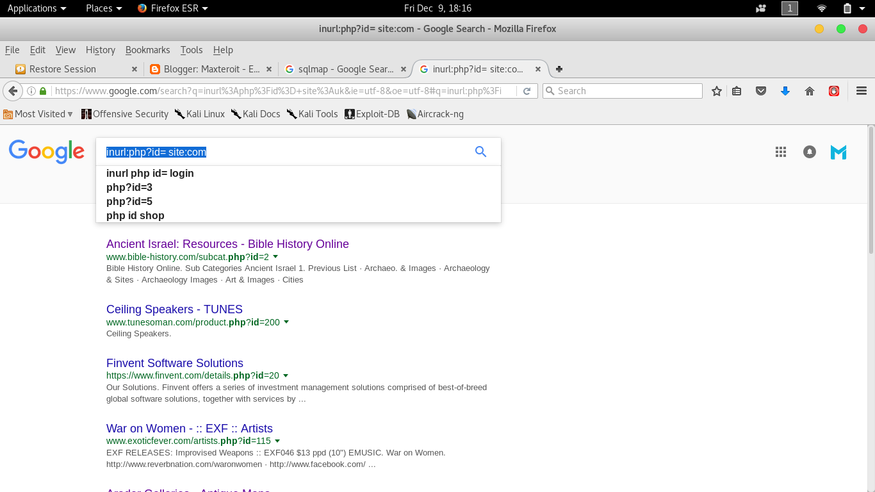Click the Firefox back arrow button
This screenshot has height=492, width=875.
click(x=12, y=91)
